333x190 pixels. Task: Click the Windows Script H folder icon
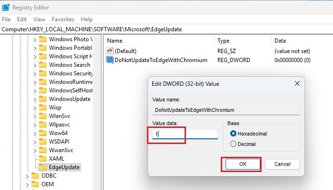click(43, 56)
